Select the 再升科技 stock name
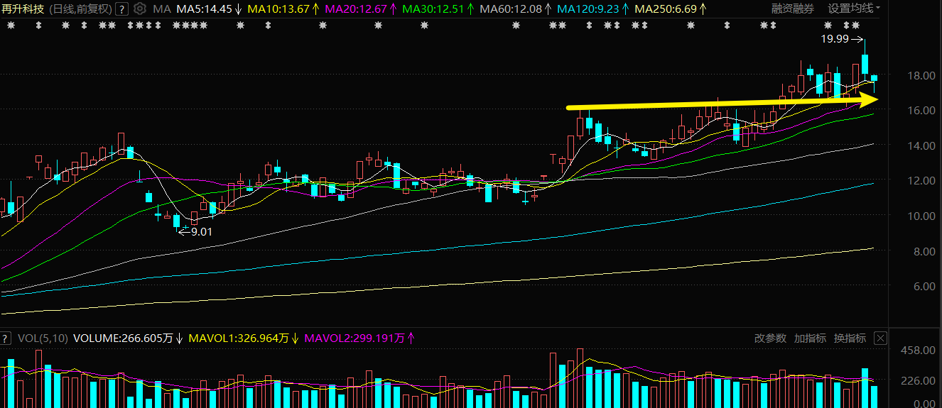This screenshot has width=942, height=408. (23, 9)
